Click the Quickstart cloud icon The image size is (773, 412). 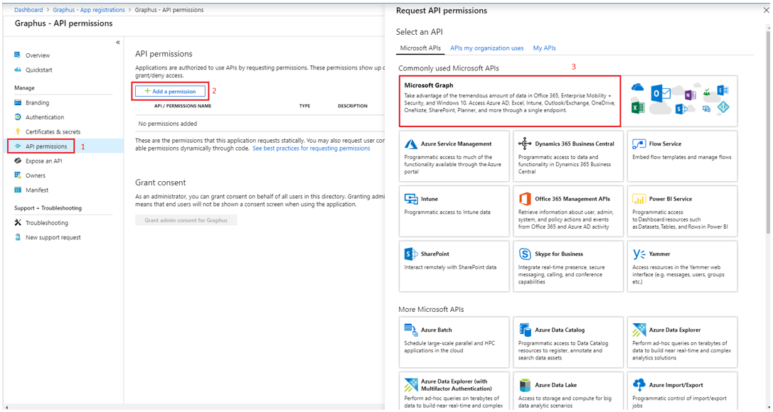tap(18, 70)
